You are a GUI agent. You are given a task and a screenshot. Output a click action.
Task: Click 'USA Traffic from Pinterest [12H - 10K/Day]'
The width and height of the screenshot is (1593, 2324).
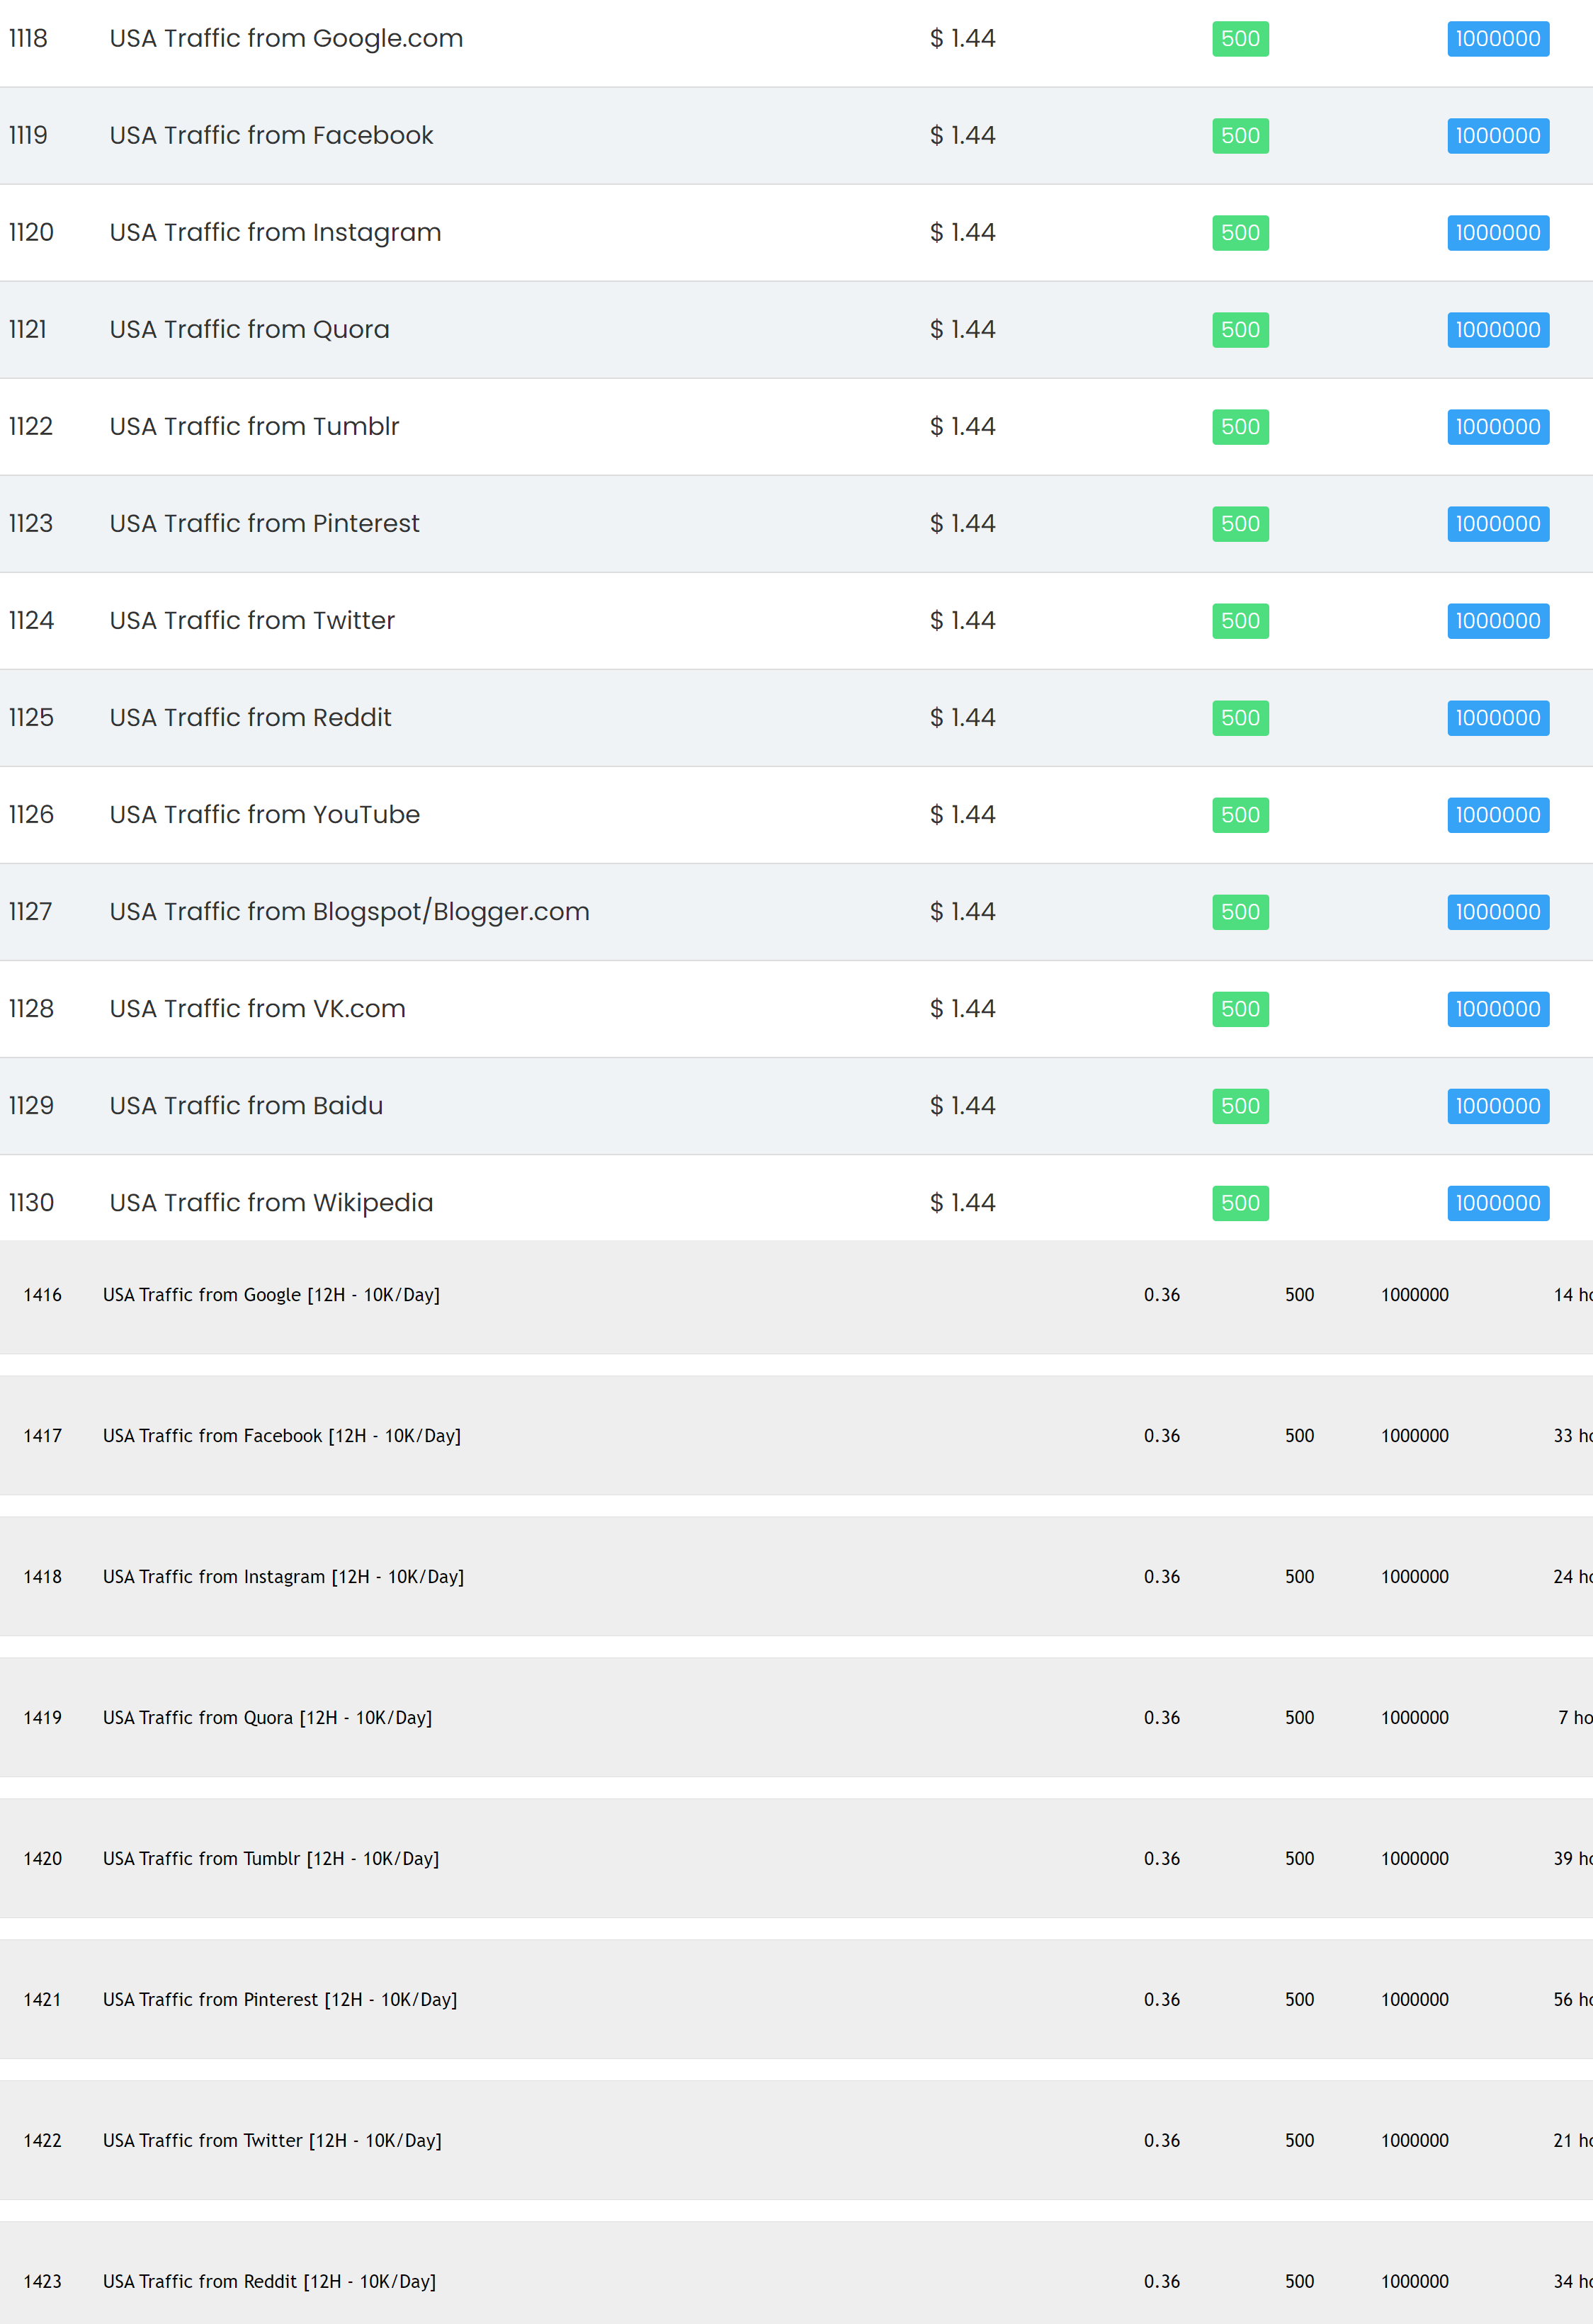(x=280, y=2000)
